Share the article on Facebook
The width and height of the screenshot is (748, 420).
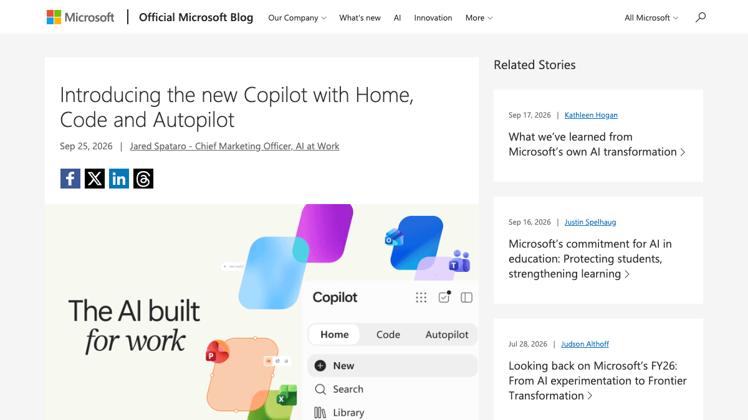tap(70, 179)
